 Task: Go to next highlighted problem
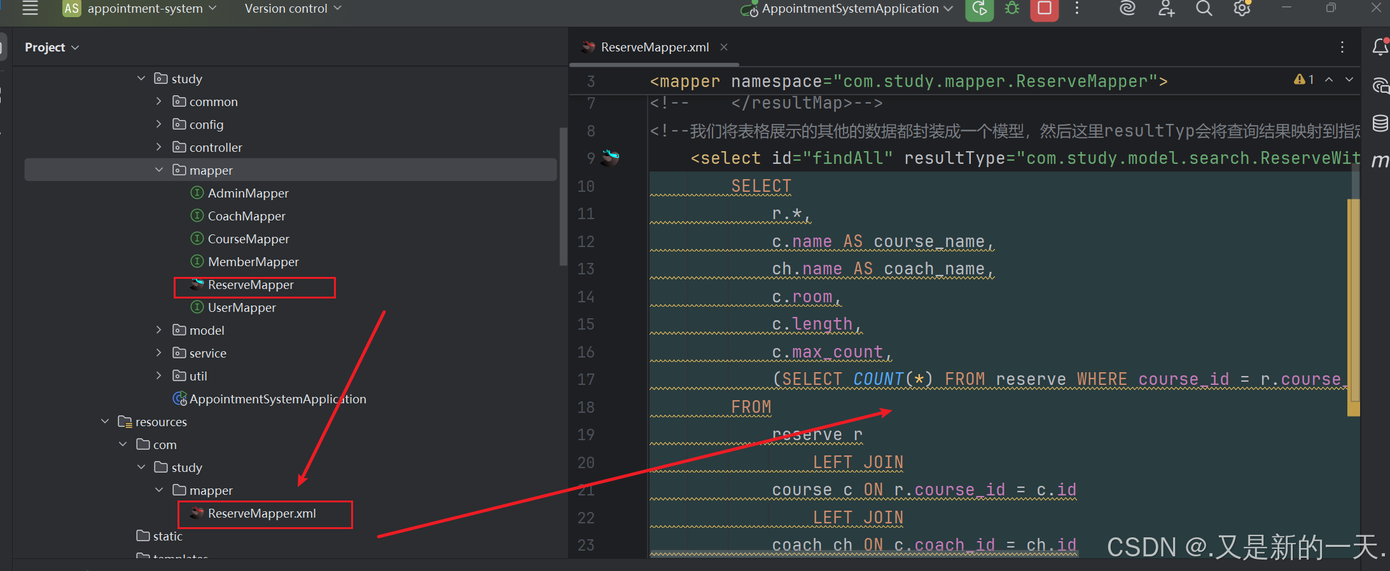1349,79
